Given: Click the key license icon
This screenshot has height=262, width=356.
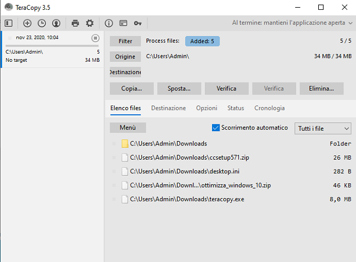Looking at the screenshot, I should tap(137, 23).
